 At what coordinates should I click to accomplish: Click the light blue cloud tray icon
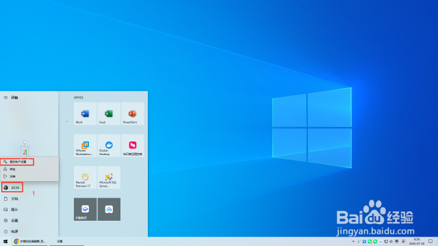(381, 241)
